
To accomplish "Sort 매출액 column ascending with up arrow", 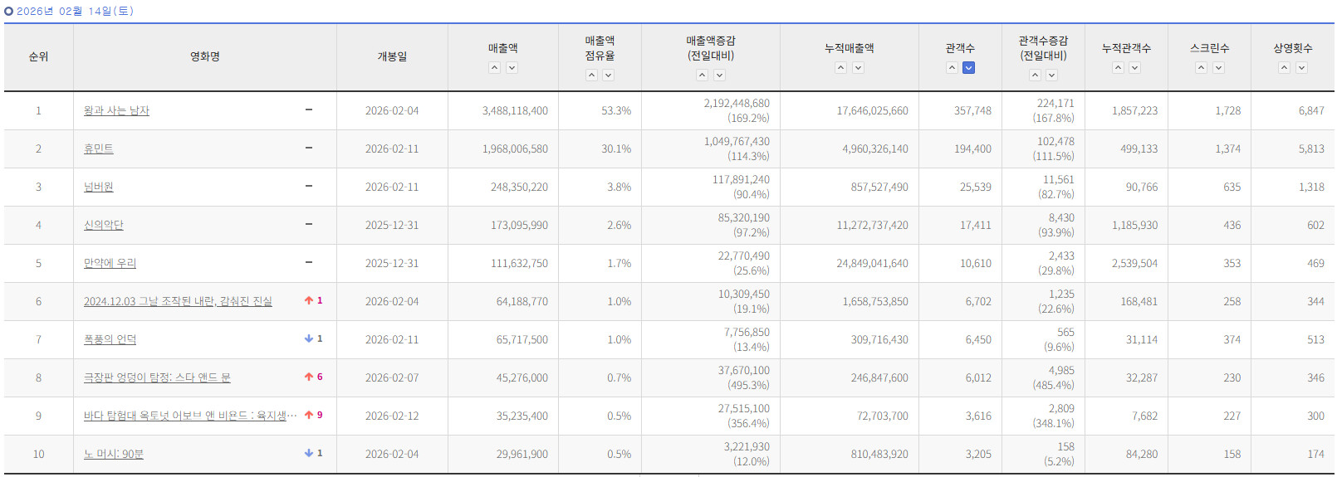I will (495, 68).
